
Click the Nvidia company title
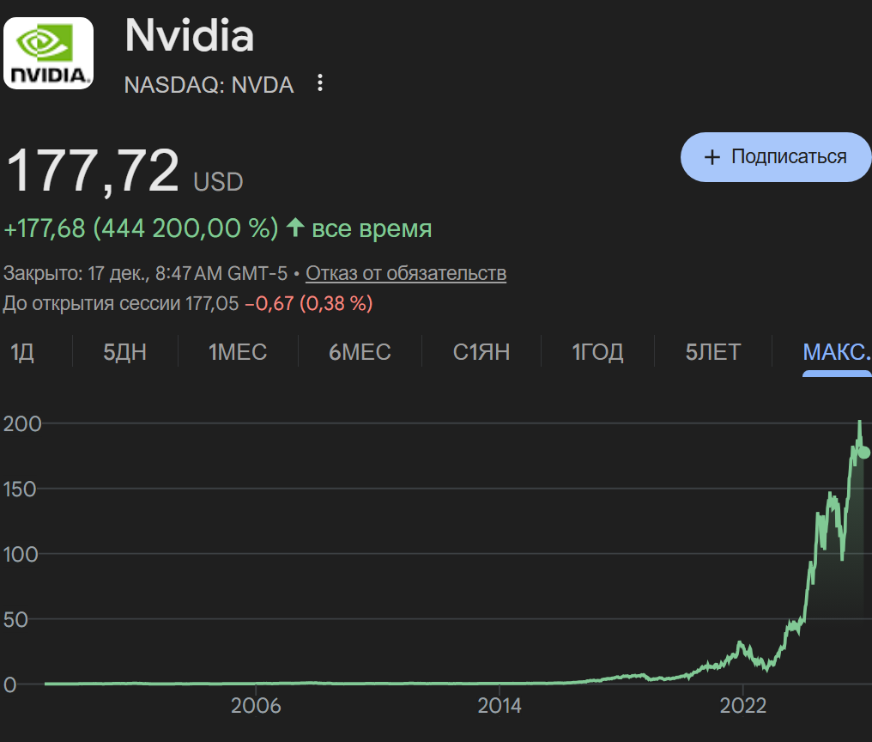pyautogui.click(x=190, y=36)
